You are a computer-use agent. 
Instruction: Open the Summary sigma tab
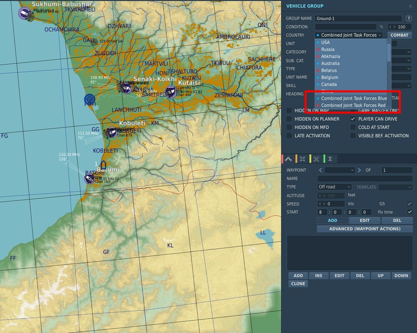pos(330,159)
